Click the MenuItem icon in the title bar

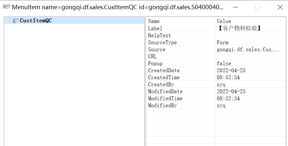pyautogui.click(x=6, y=7)
